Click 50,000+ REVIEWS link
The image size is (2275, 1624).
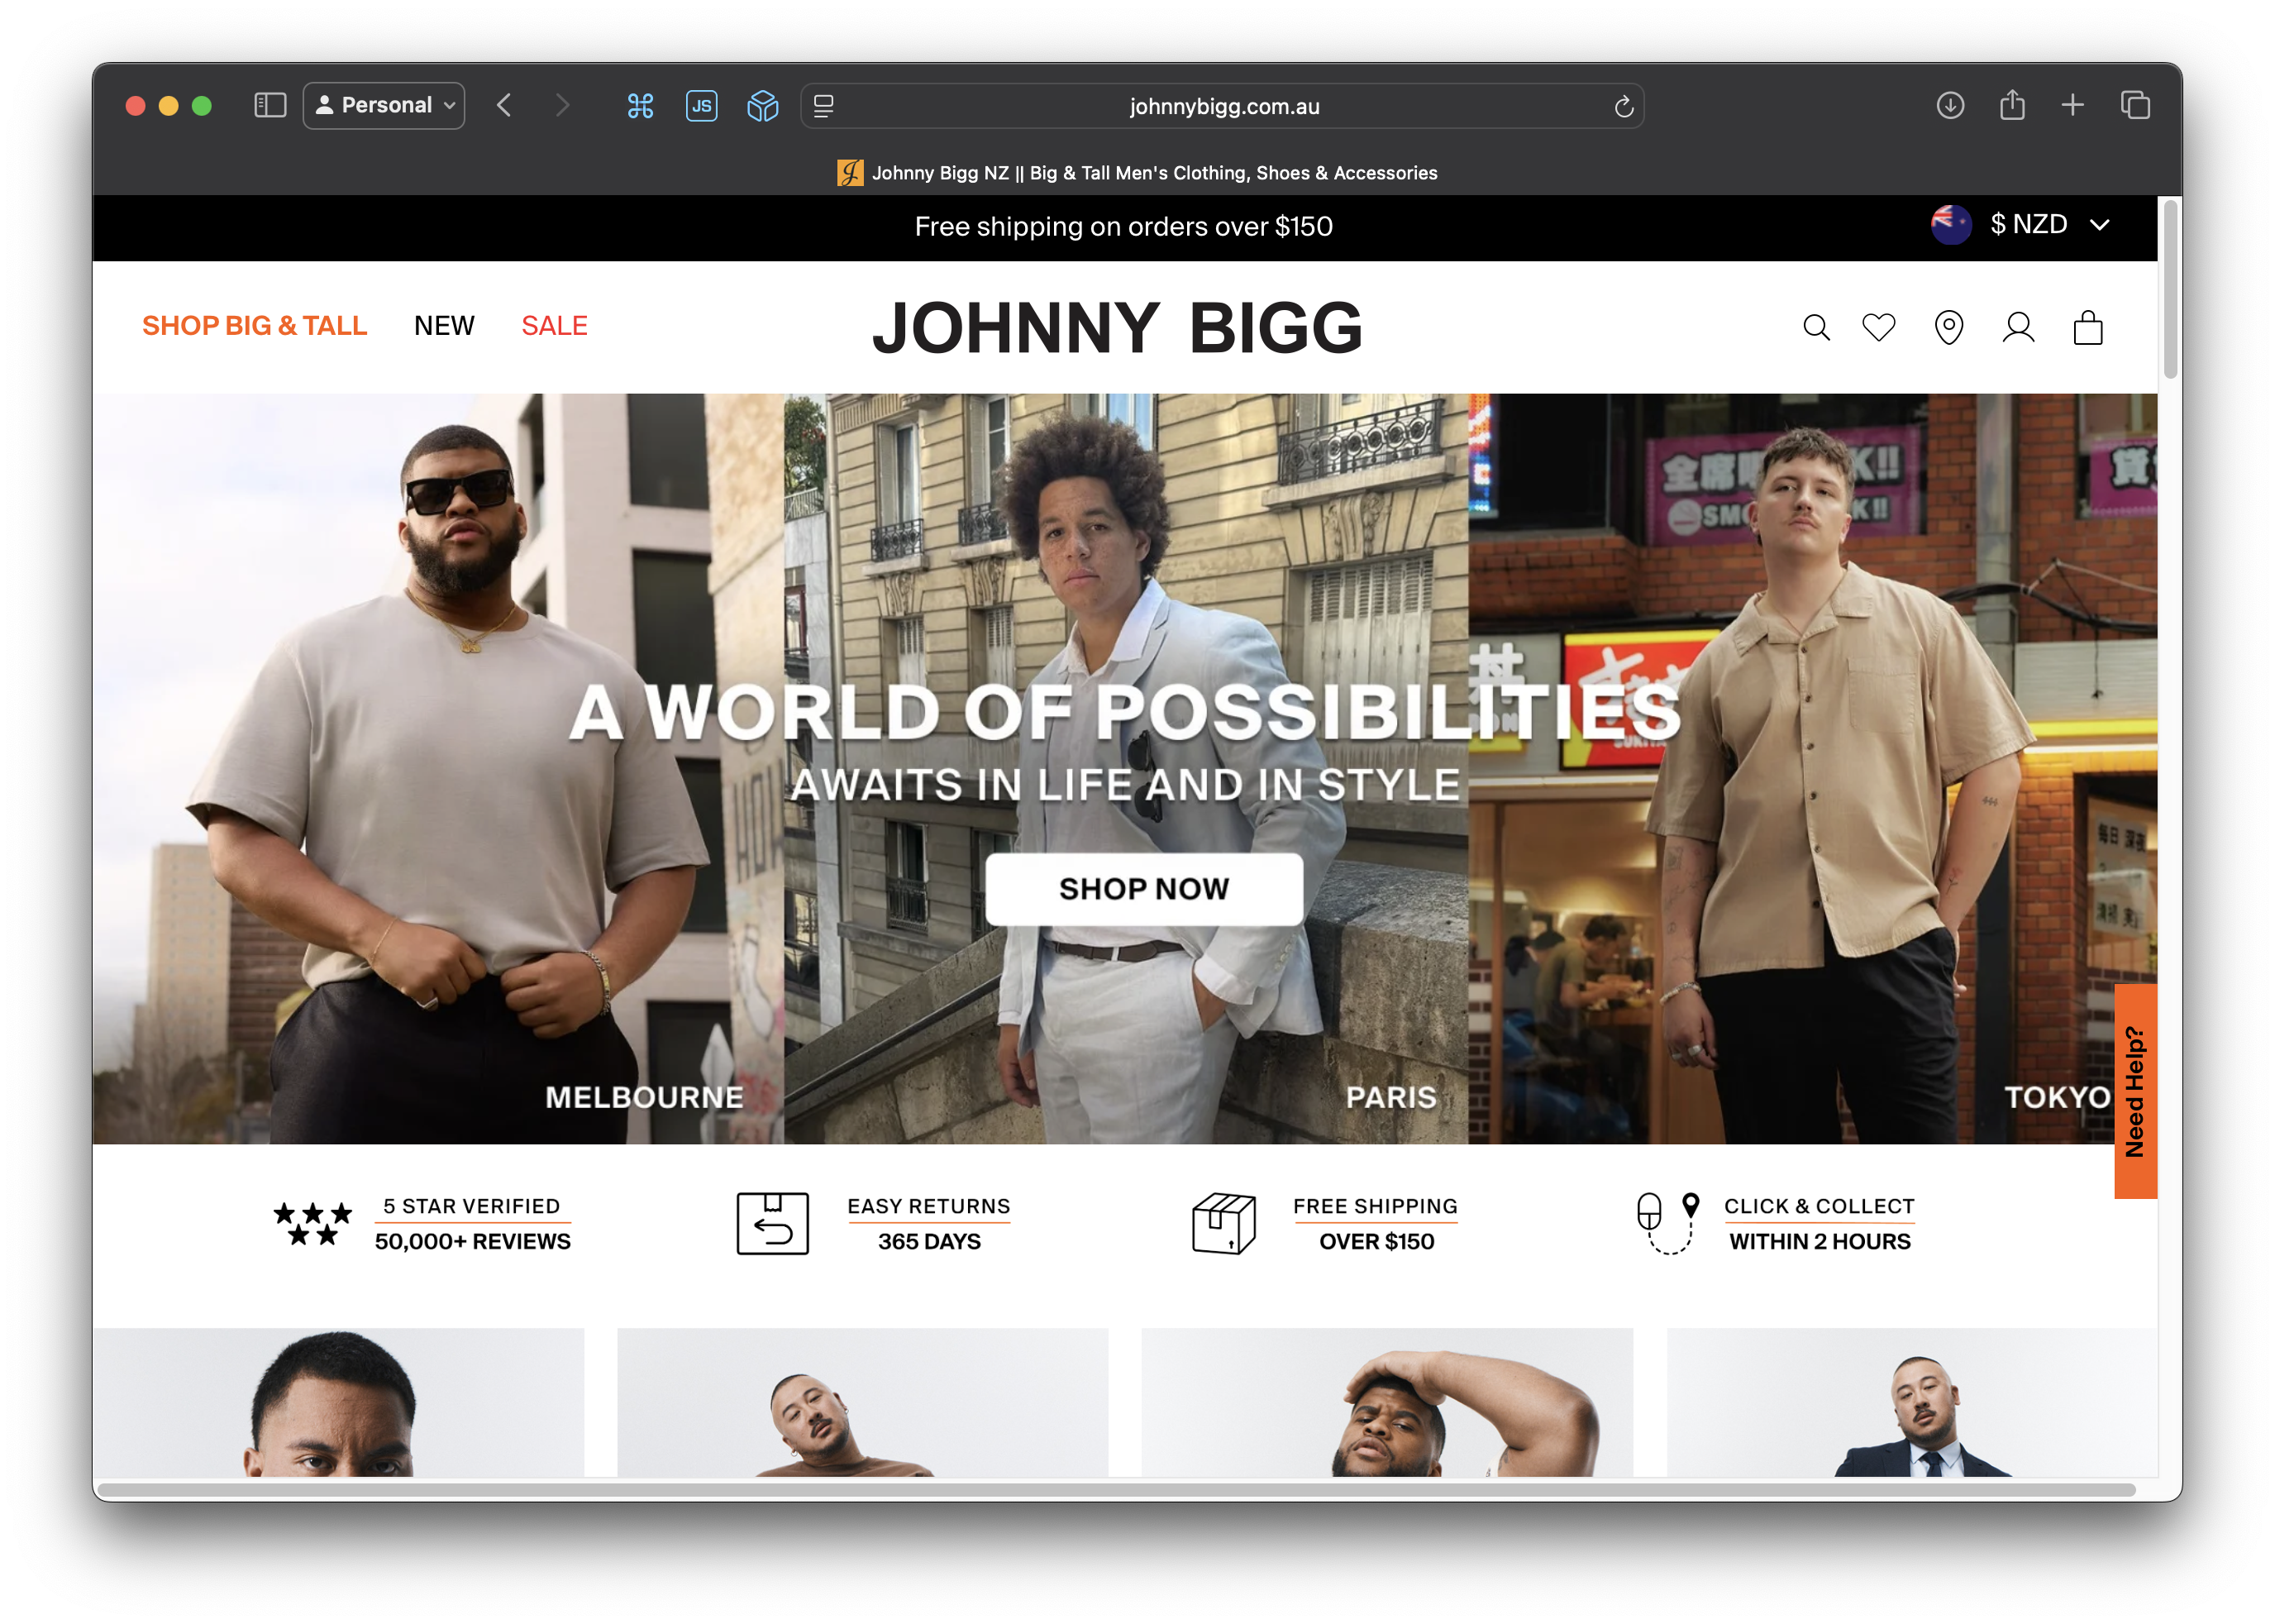[473, 1242]
